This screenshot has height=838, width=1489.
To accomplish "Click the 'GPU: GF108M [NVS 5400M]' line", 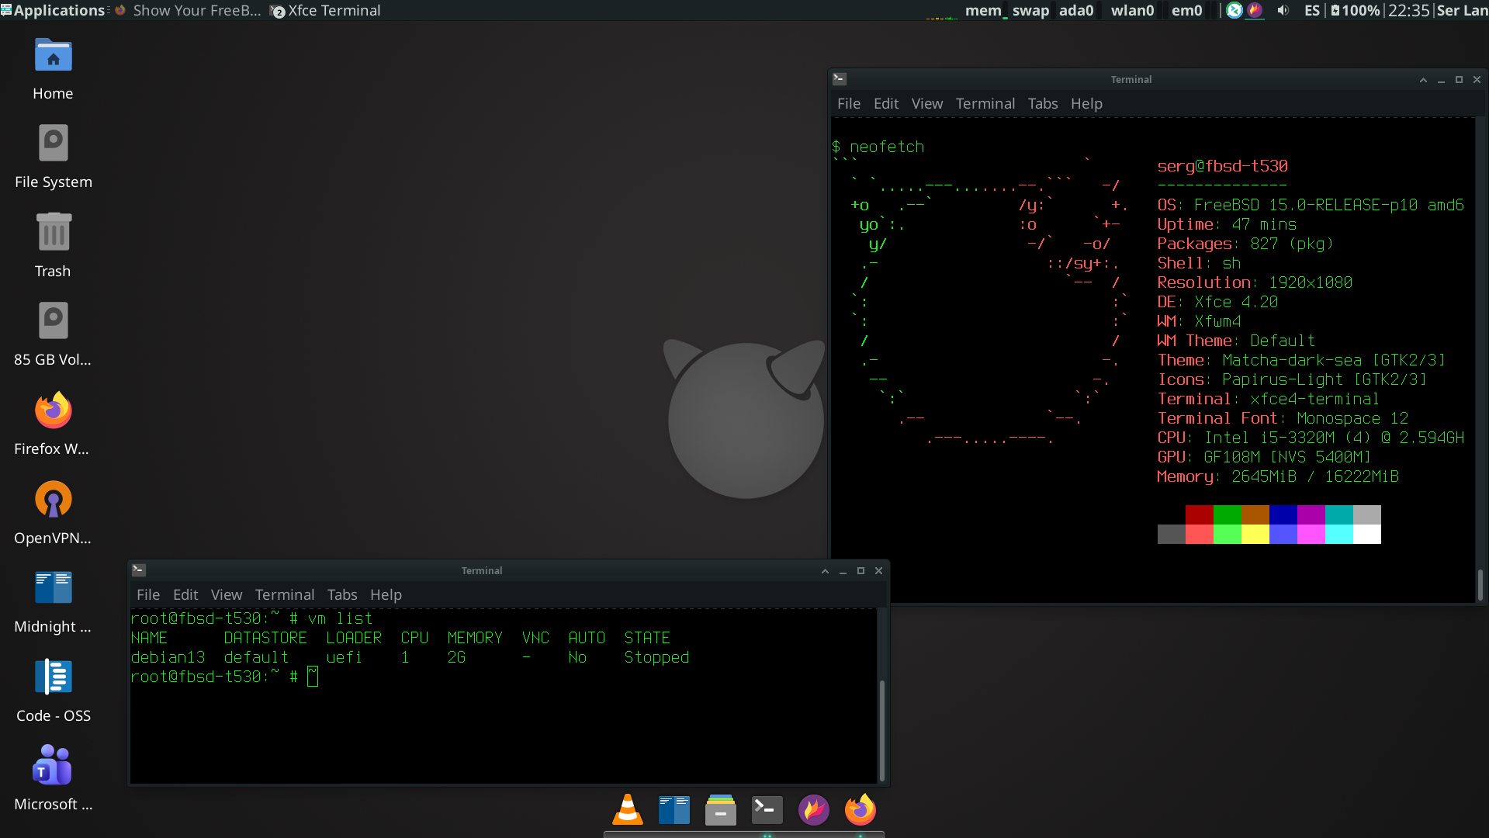I will 1264,457.
